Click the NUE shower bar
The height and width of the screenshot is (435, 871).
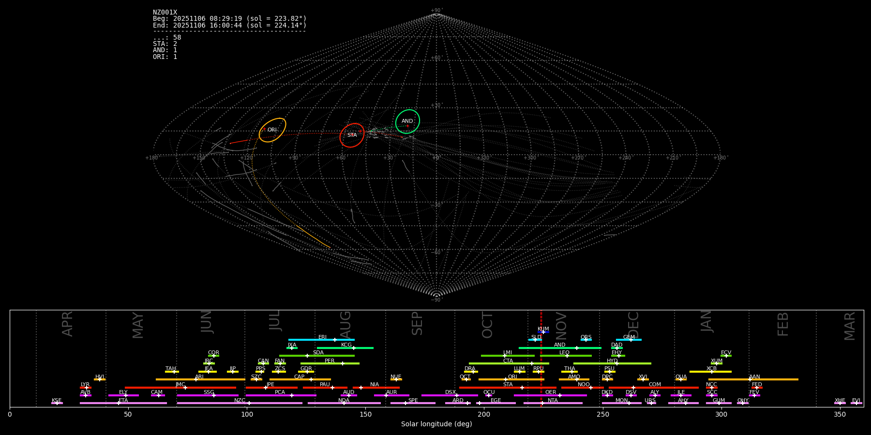(x=396, y=379)
